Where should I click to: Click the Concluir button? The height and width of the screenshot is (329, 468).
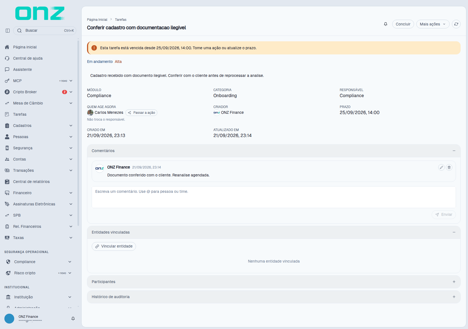coord(403,24)
